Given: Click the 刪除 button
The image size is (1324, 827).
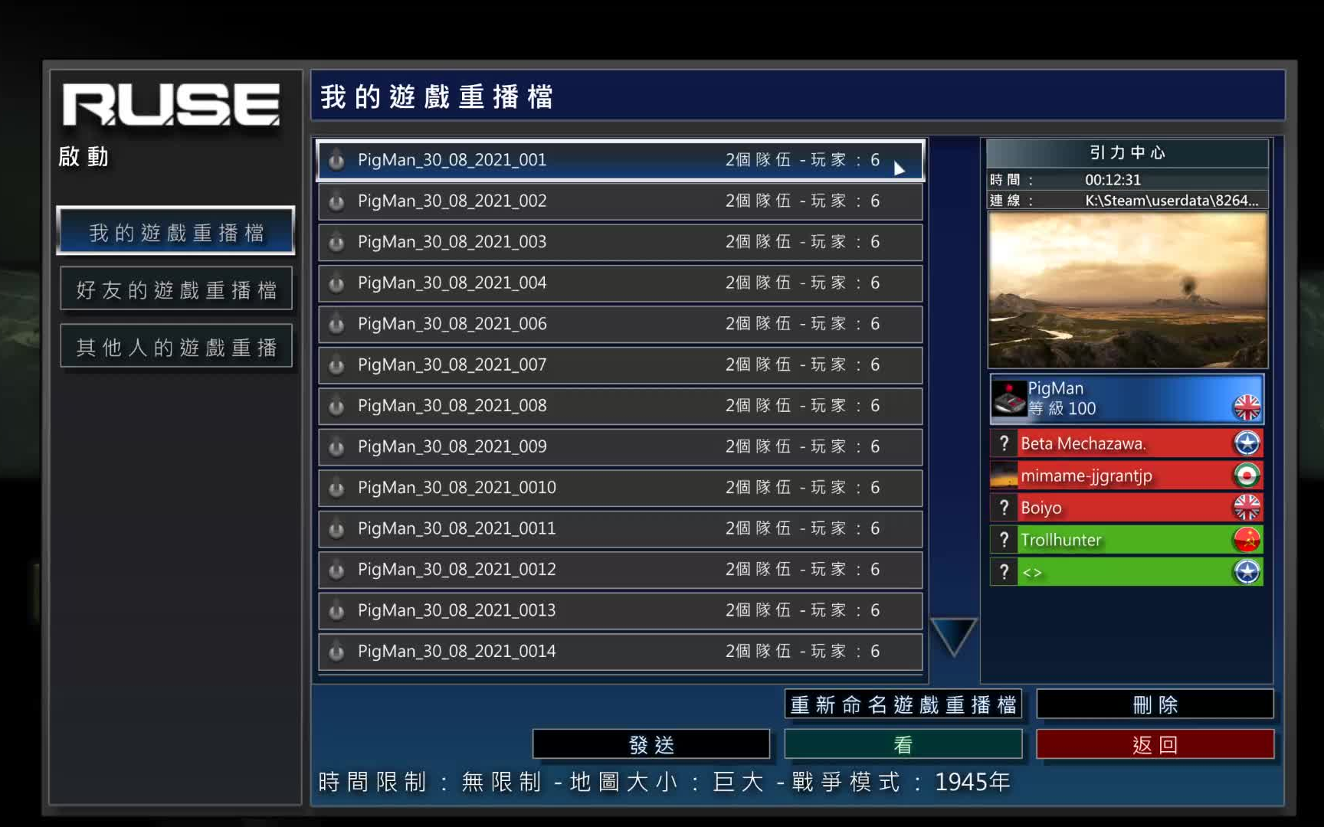Looking at the screenshot, I should pyautogui.click(x=1155, y=704).
